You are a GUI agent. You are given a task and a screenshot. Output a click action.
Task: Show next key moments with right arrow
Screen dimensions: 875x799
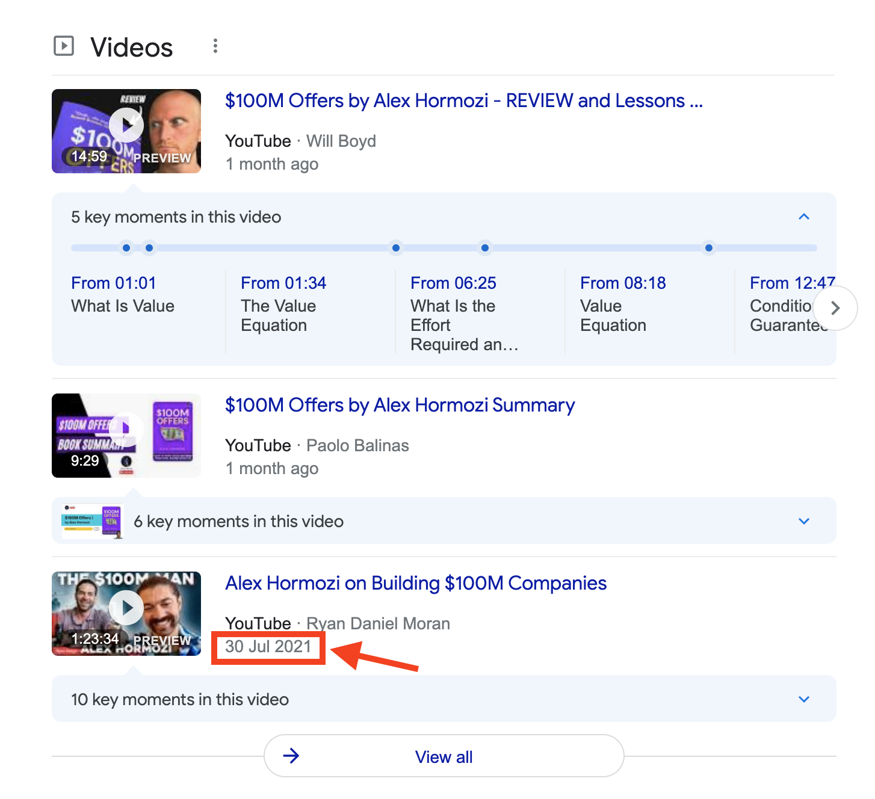[x=835, y=308]
